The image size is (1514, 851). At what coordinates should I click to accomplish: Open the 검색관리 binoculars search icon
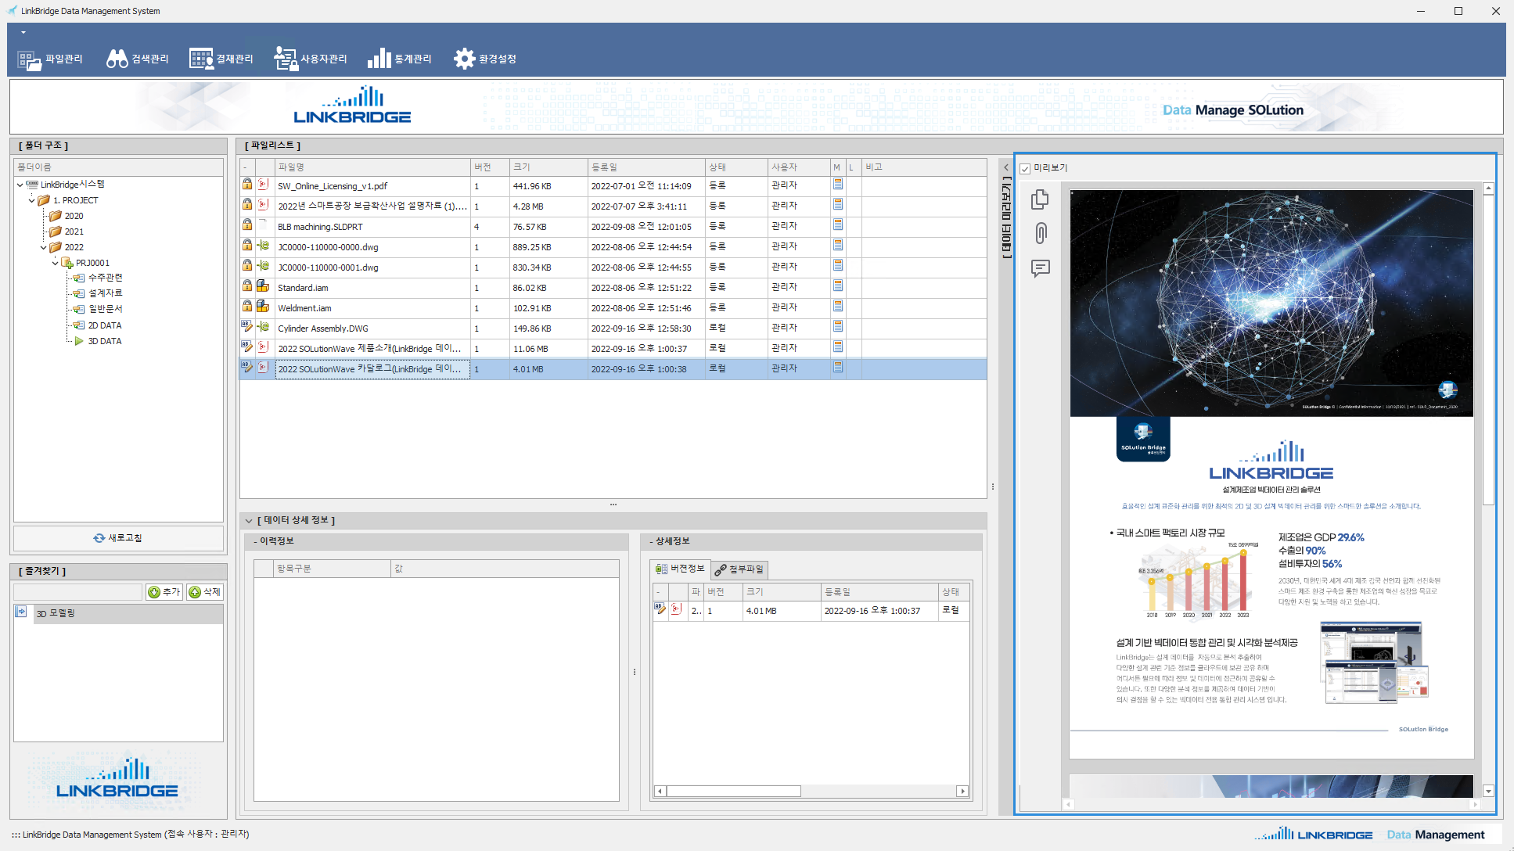[x=117, y=59]
